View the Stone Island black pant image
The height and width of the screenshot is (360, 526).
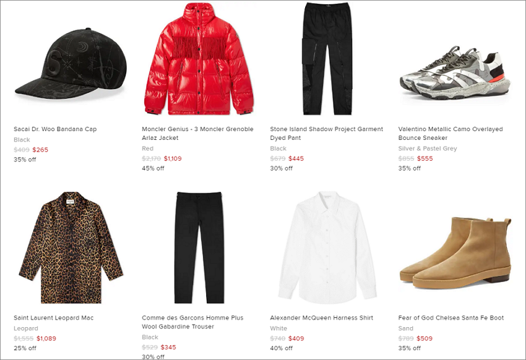[327, 59]
